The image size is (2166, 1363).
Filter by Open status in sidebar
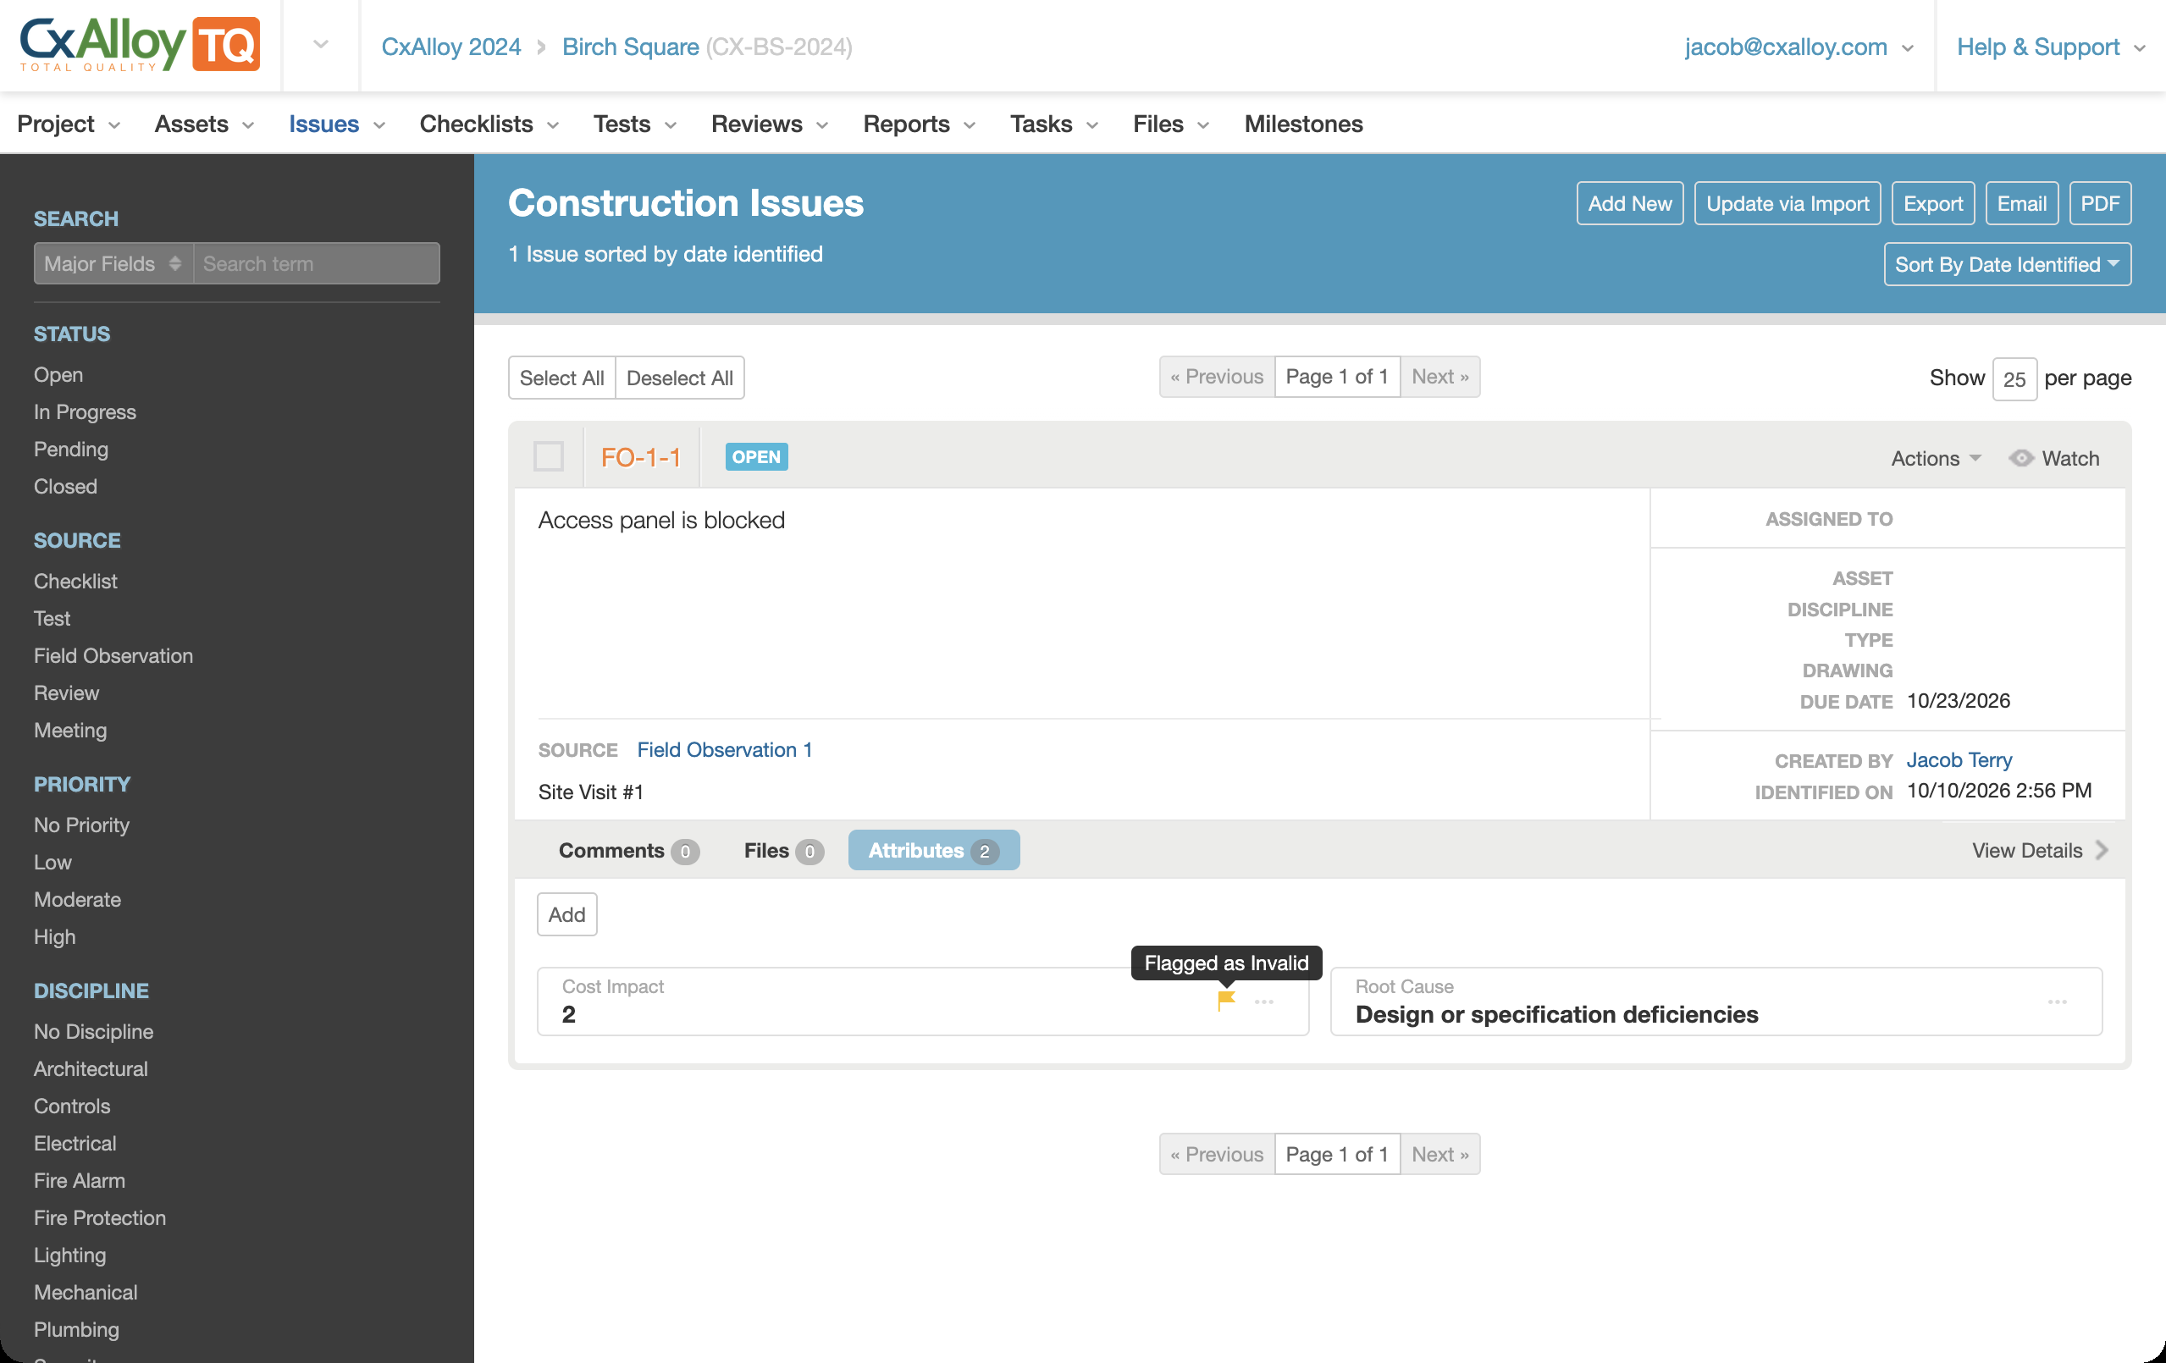[58, 375]
